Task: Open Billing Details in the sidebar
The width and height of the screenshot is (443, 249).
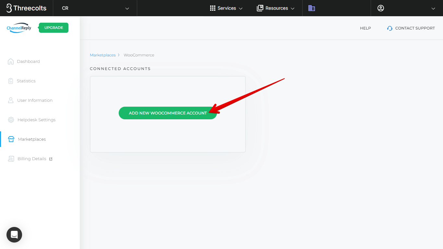Action: click(x=32, y=159)
